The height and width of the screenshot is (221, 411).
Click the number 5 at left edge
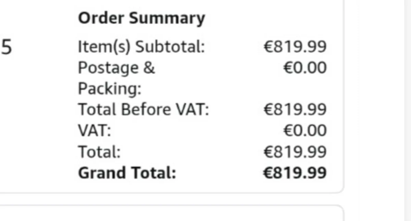coord(6,48)
